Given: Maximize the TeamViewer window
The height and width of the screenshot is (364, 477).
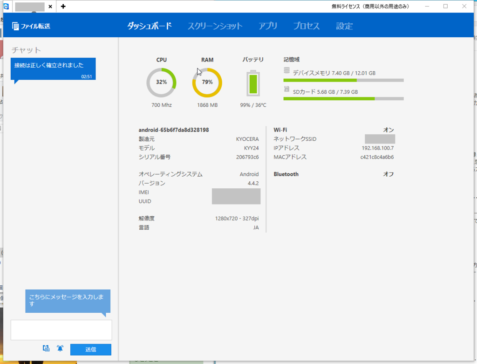Looking at the screenshot, I should point(445,7).
